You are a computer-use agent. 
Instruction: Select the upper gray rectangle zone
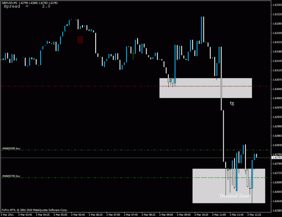point(206,88)
